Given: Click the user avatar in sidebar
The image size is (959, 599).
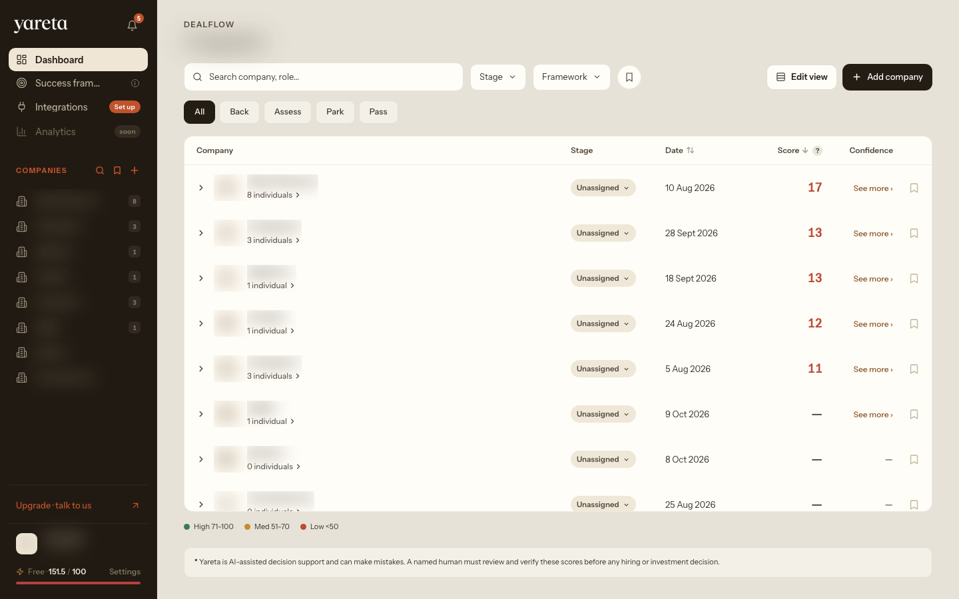Looking at the screenshot, I should tap(27, 544).
